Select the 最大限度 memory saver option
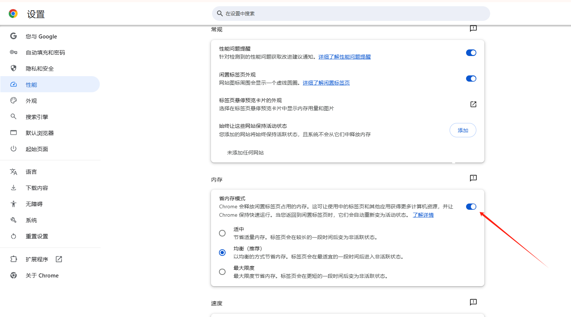 click(222, 272)
